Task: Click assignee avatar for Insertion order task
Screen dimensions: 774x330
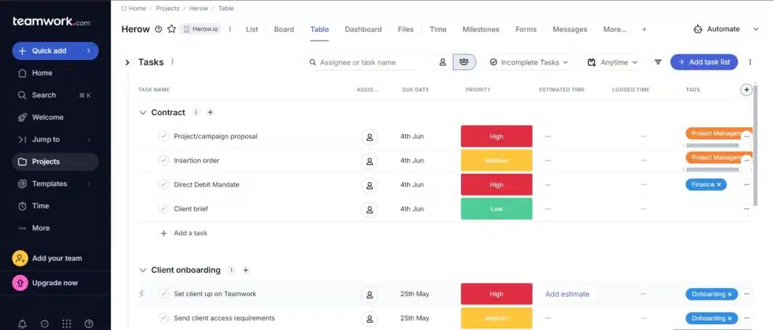Action: click(370, 161)
